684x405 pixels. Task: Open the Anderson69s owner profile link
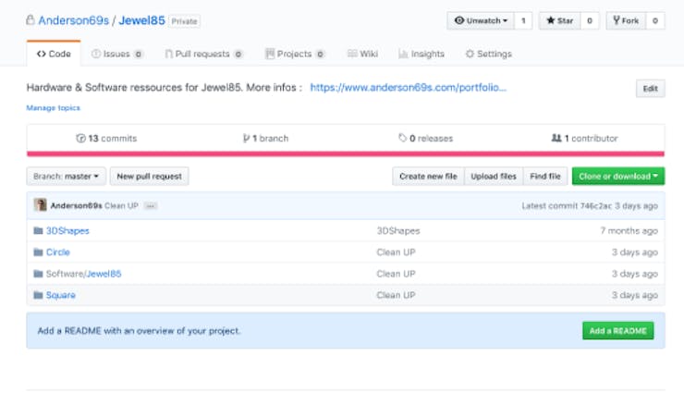[73, 20]
